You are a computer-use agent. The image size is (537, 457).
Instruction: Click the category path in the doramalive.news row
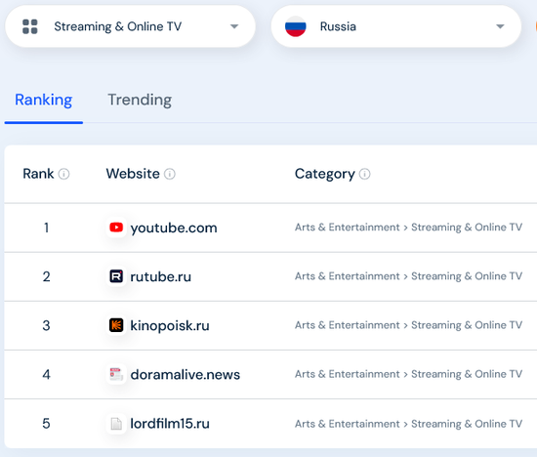(x=408, y=374)
